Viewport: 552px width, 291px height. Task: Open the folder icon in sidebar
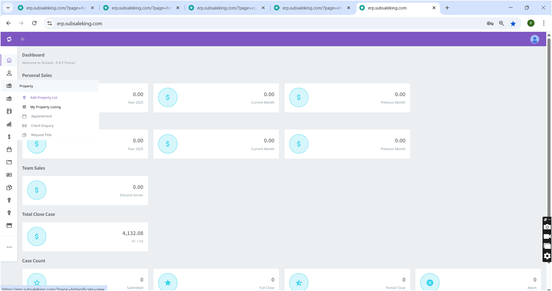click(x=9, y=162)
